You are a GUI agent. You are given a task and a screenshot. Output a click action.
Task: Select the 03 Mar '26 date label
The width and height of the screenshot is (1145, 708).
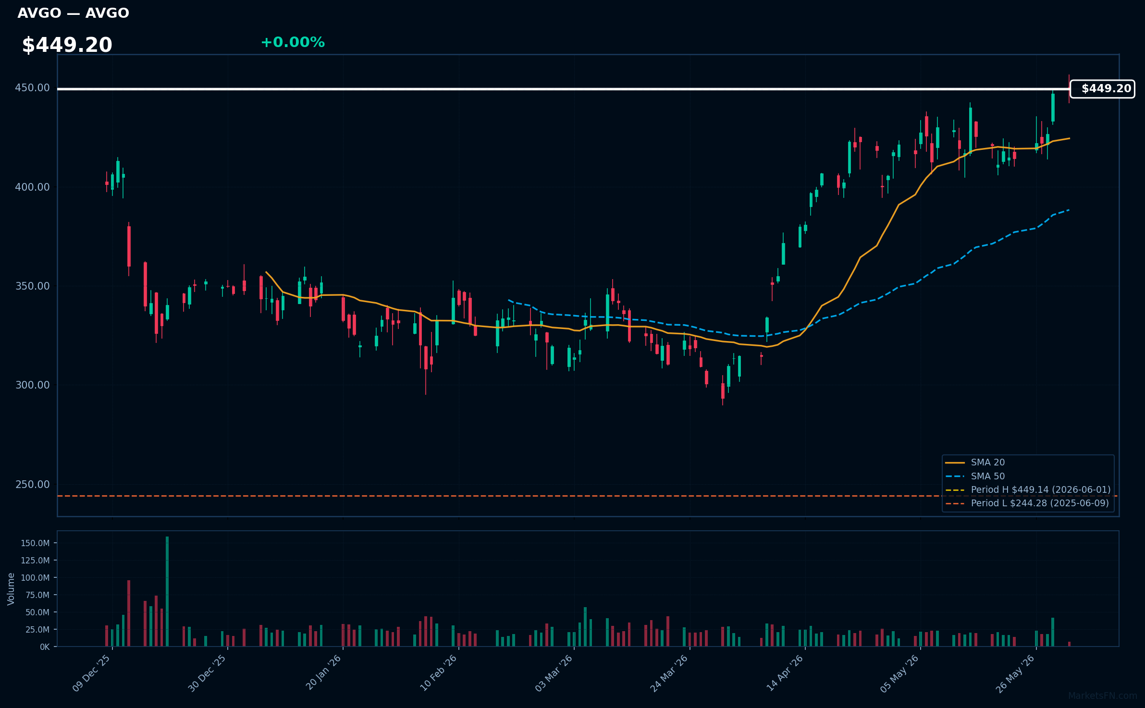tap(554, 673)
